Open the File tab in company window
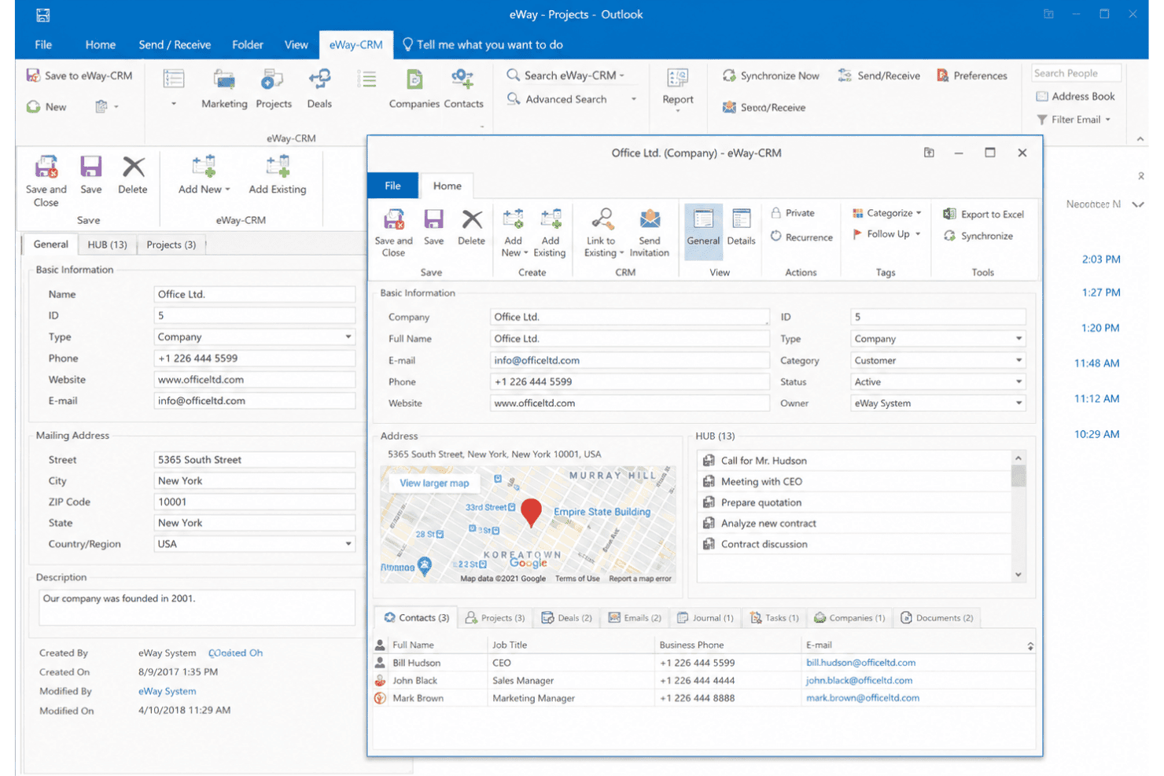This screenshot has height=776, width=1164. tap(392, 186)
